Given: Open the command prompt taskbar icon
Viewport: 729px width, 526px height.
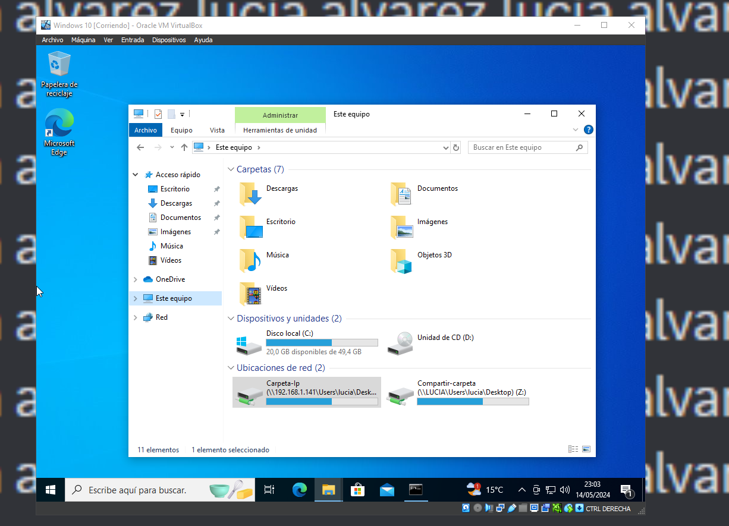Looking at the screenshot, I should pos(414,490).
